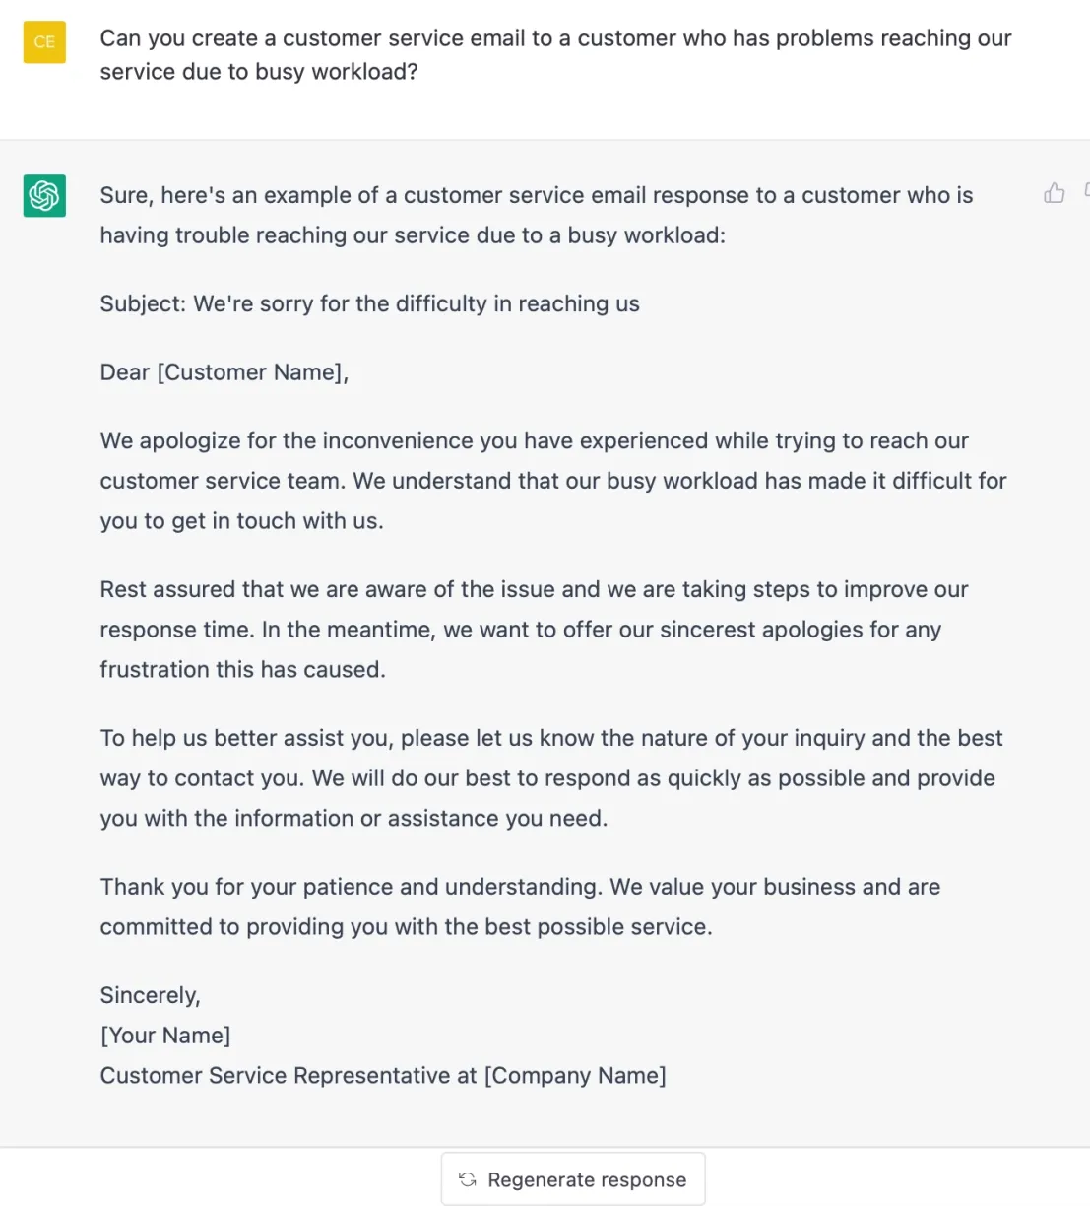The image size is (1090, 1206).
Task: Click the partially visible thumbs down icon
Action: (x=1086, y=190)
